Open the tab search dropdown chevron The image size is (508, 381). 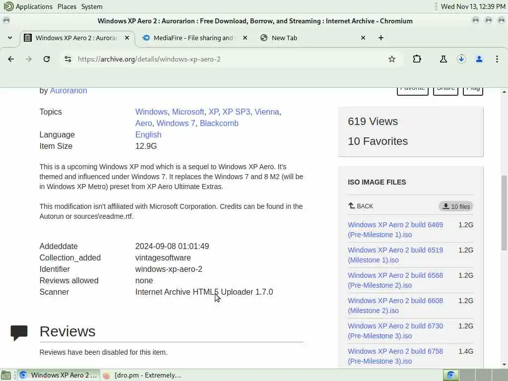tap(10, 38)
